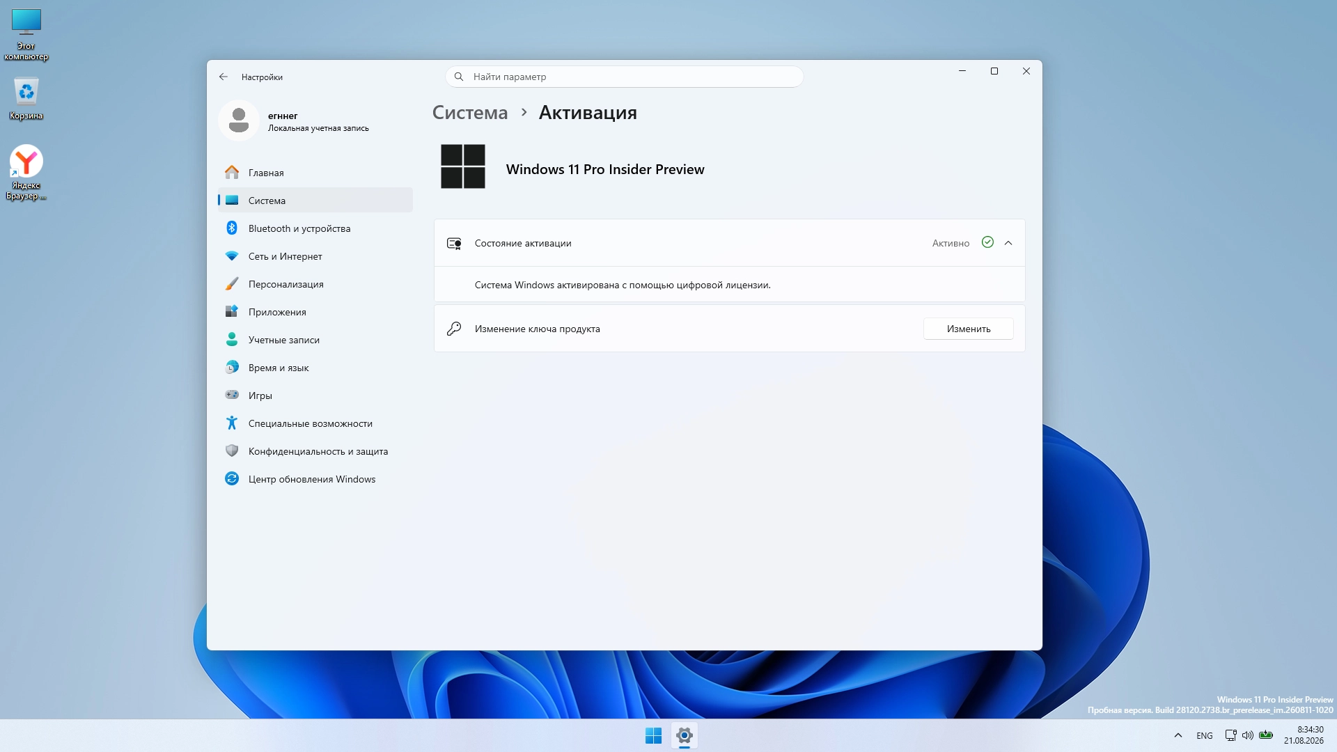
Task: Select Учетные записи section
Action: (x=315, y=340)
